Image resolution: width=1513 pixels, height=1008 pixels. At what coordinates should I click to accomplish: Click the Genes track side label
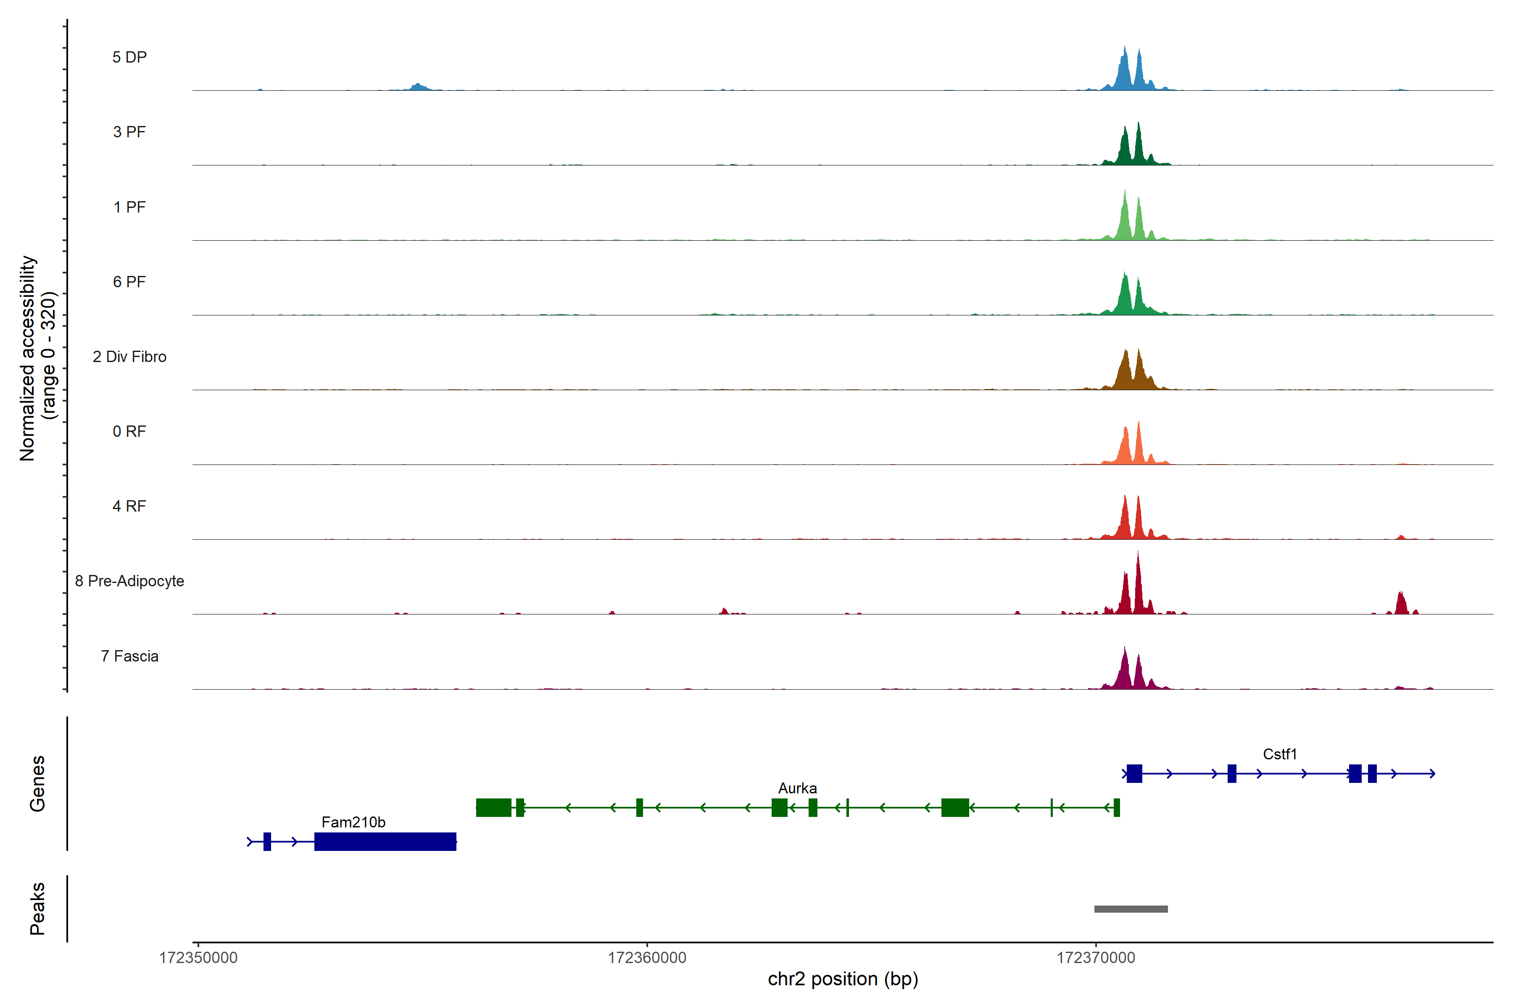tap(37, 784)
